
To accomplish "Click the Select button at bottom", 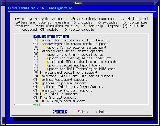I will 60,112.
